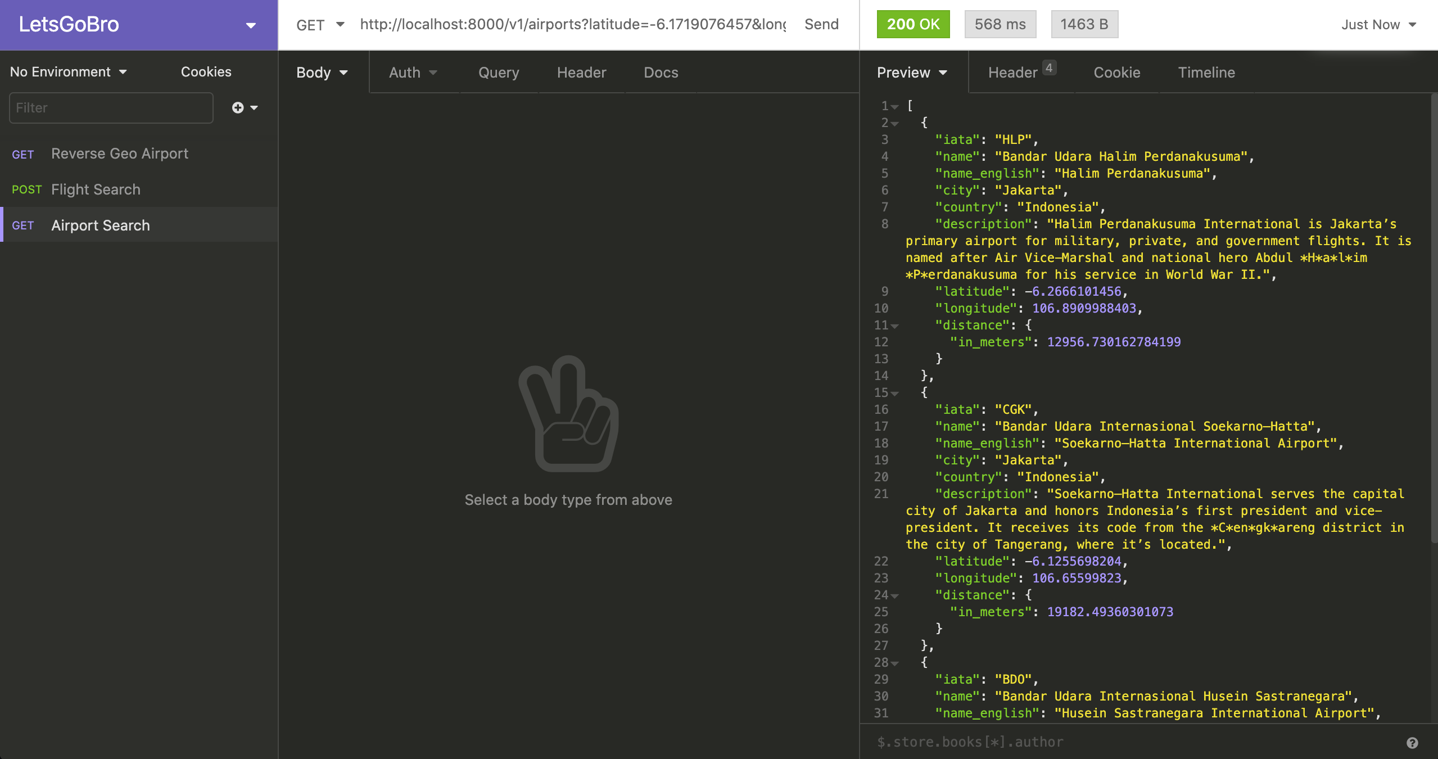Collapse the distance object on line 11
1438x759 pixels.
895,326
